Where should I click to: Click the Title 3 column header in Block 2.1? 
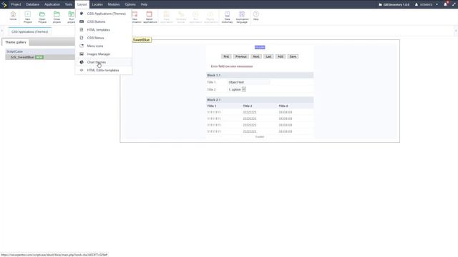tap(283, 106)
